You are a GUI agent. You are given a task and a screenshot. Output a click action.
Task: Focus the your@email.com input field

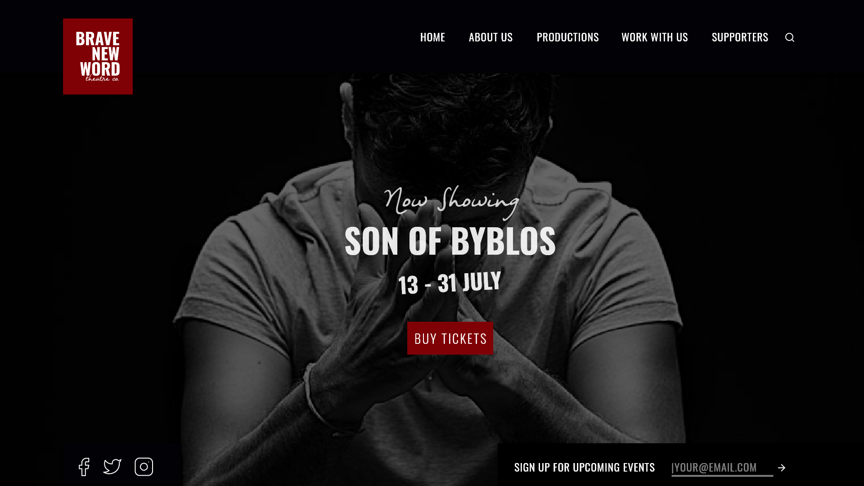click(722, 468)
